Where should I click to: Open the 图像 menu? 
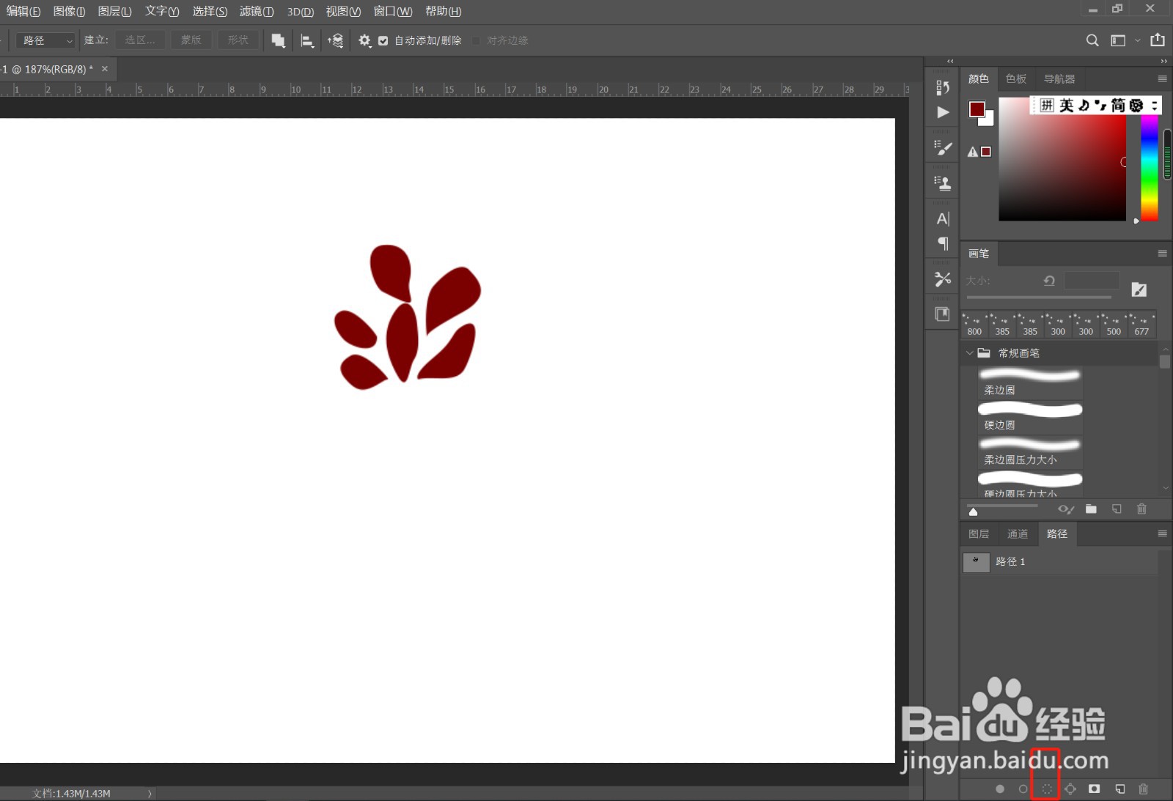(x=69, y=11)
